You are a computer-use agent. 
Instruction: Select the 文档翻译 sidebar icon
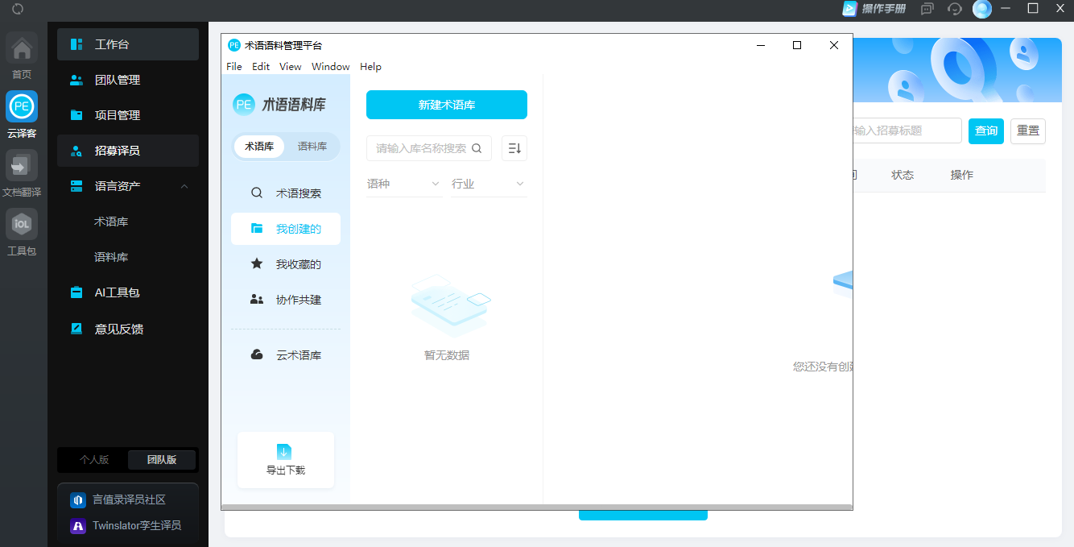tap(21, 166)
